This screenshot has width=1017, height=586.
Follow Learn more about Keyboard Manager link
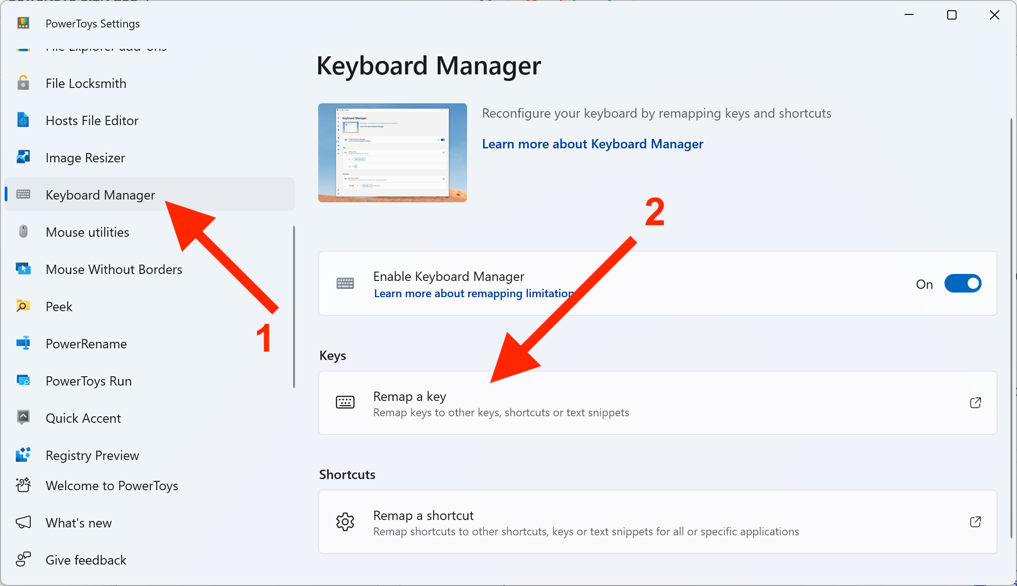[592, 144]
